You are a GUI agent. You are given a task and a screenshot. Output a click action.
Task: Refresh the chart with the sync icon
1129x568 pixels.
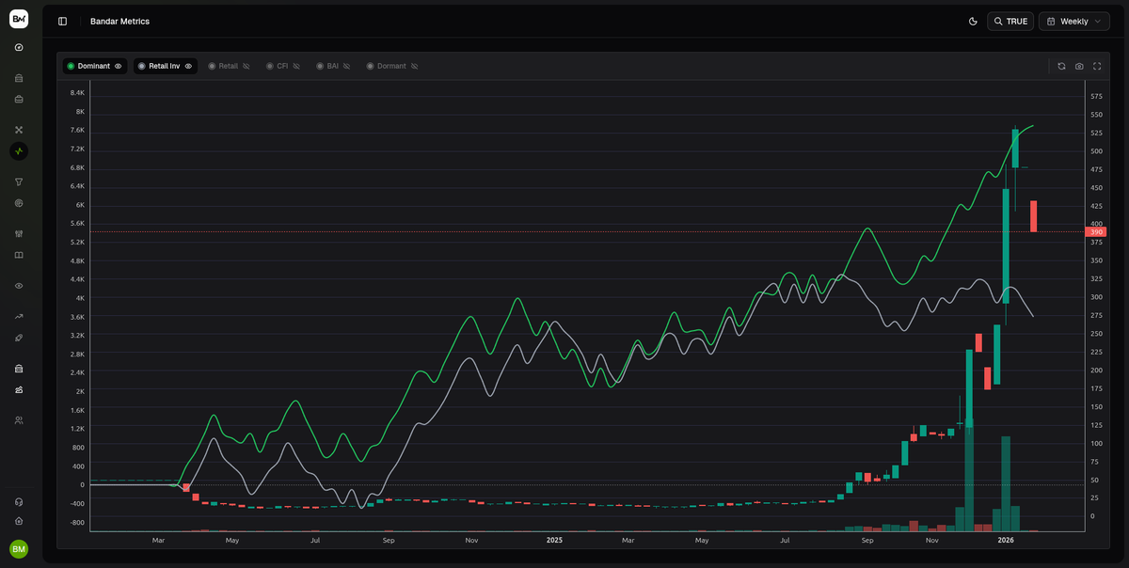[1061, 67]
